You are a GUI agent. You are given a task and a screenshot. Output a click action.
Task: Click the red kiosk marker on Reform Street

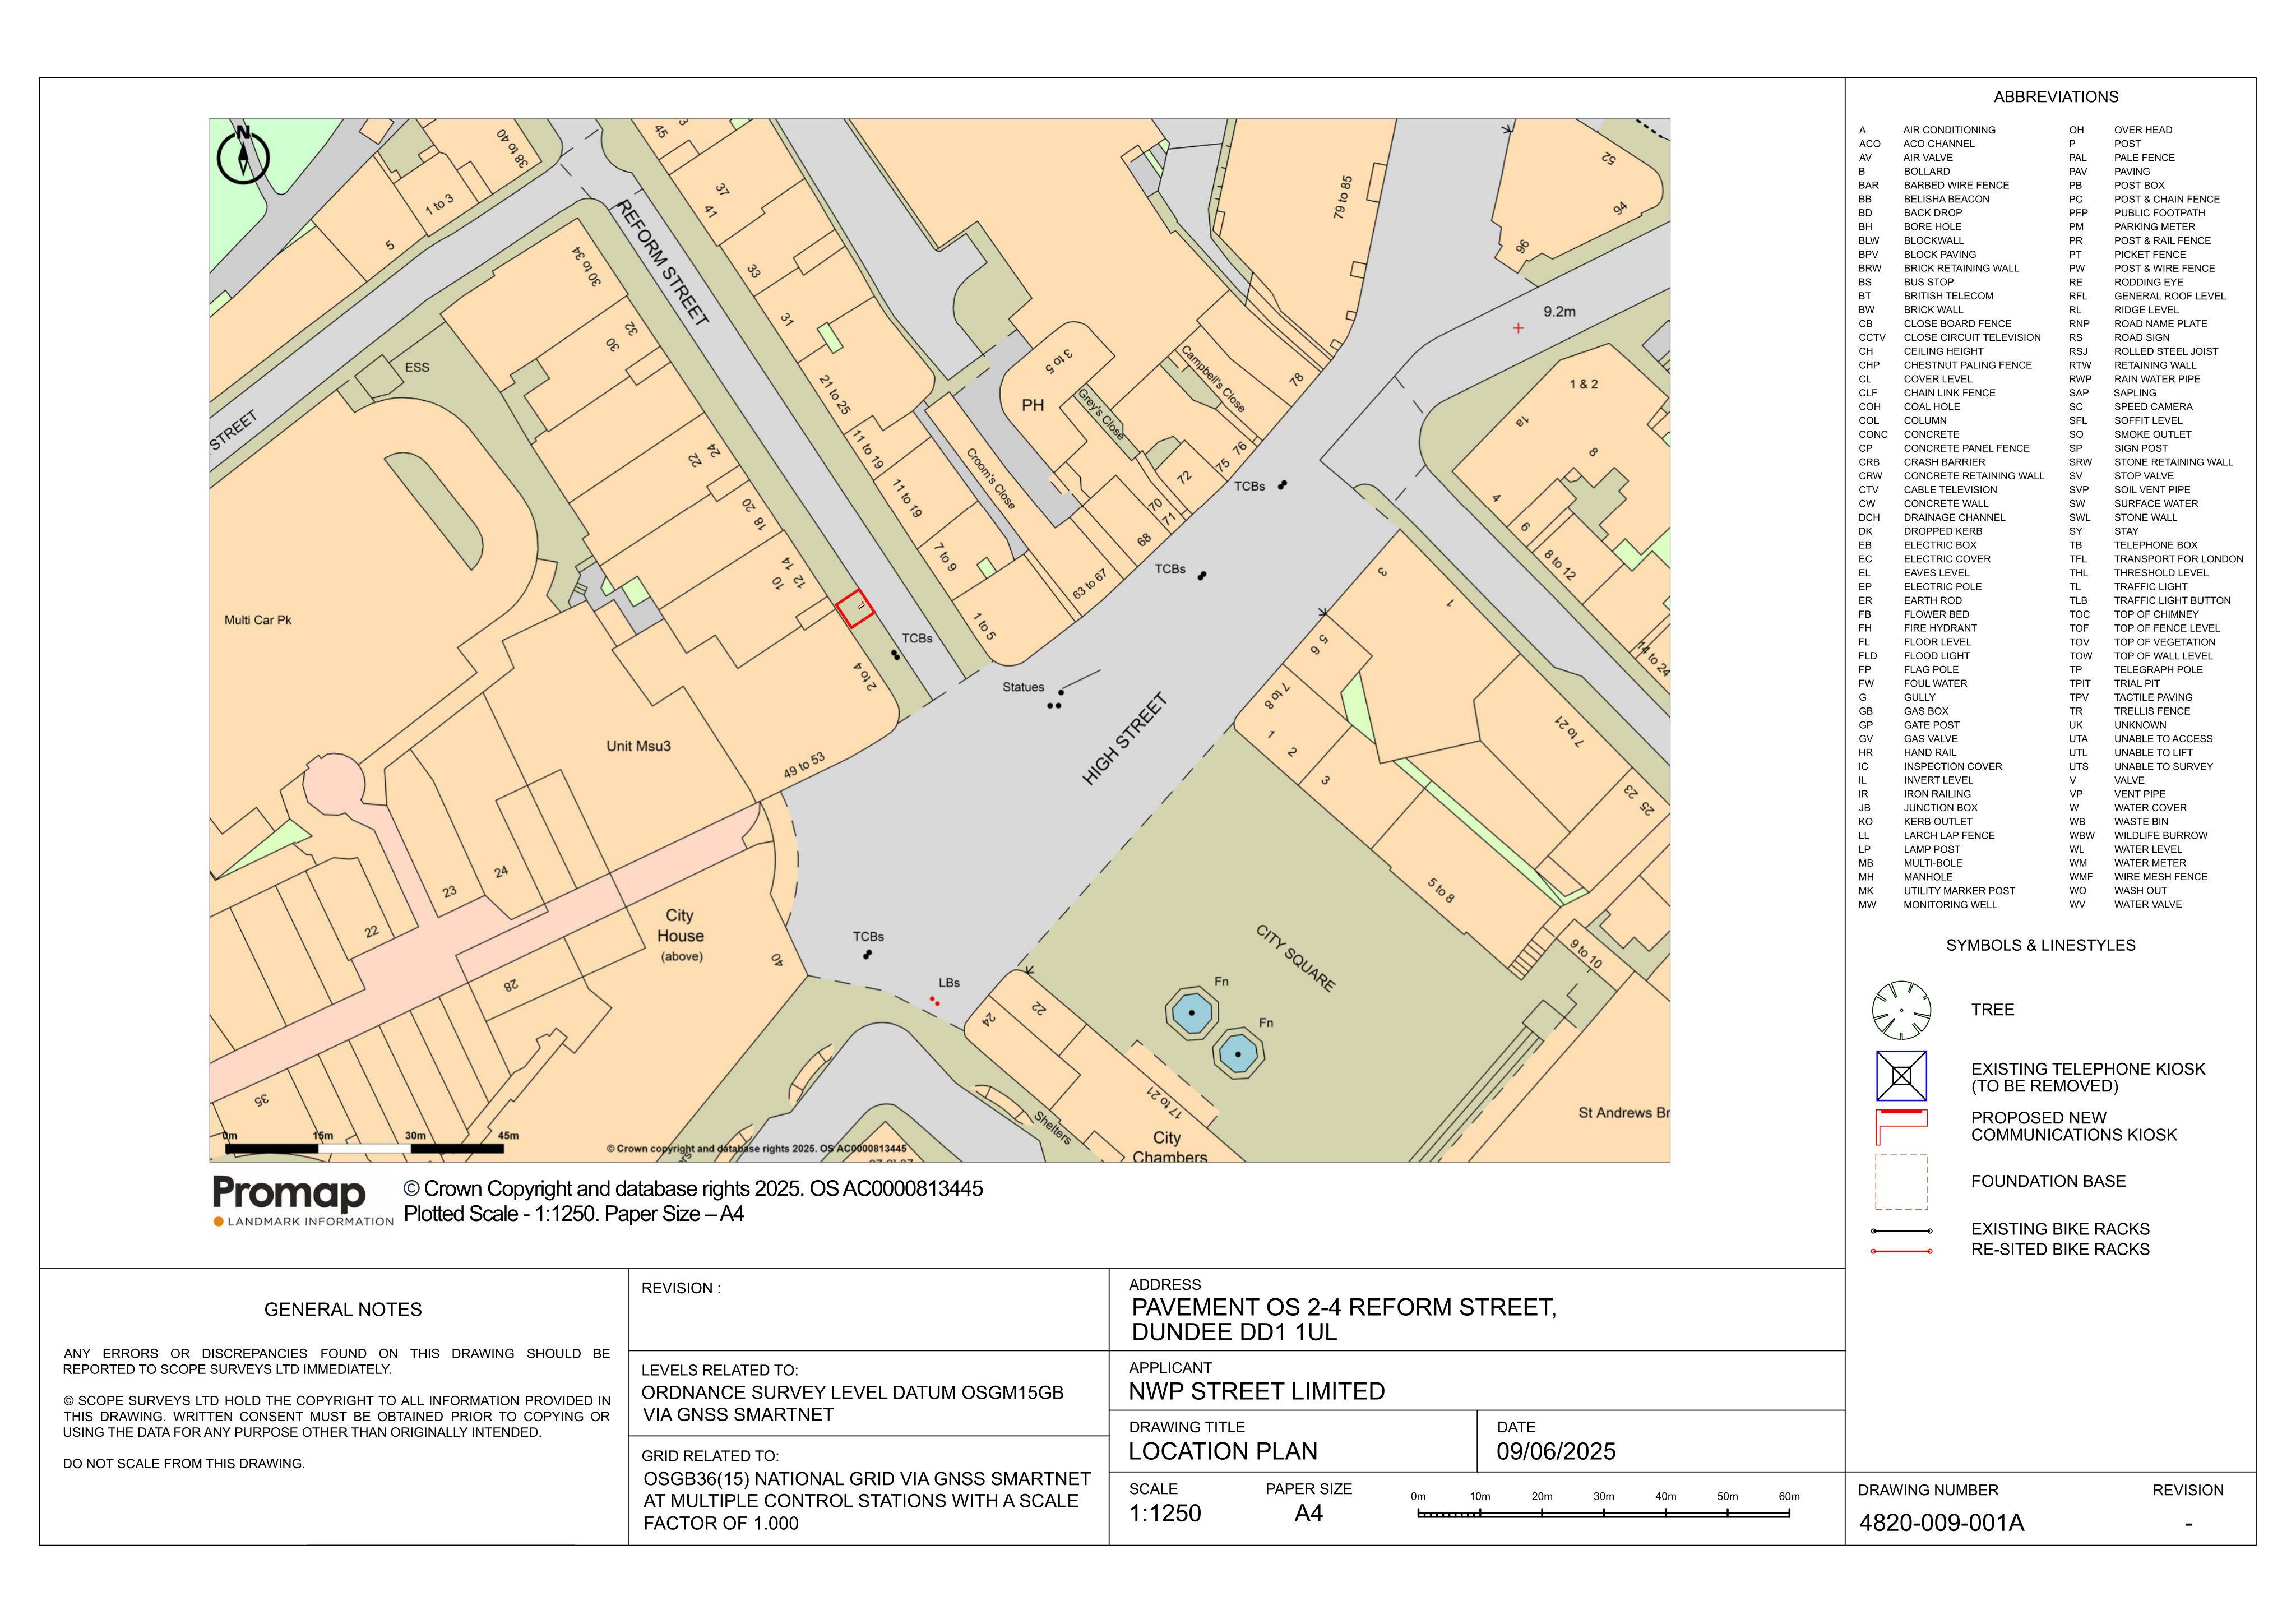coord(855,608)
